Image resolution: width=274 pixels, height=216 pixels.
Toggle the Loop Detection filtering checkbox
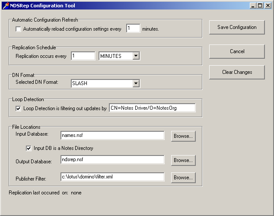pos(18,108)
